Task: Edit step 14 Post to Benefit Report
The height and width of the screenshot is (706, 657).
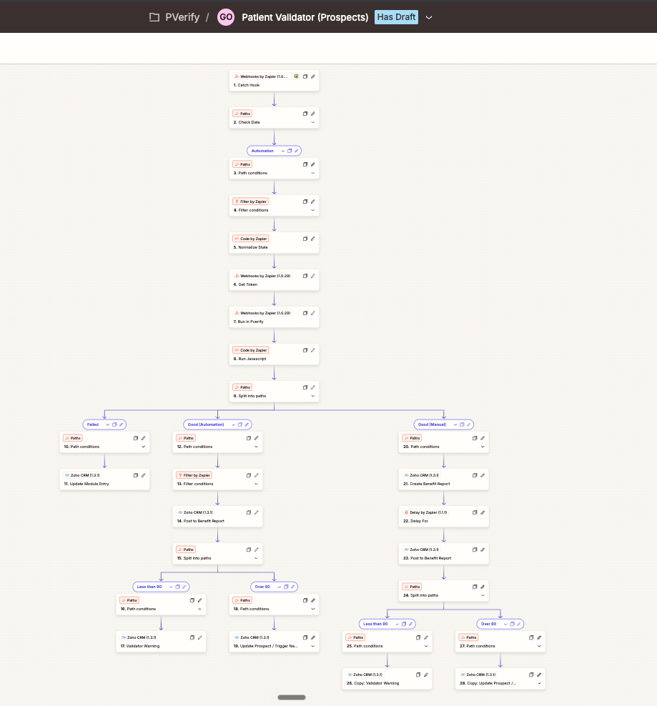Action: [x=257, y=512]
